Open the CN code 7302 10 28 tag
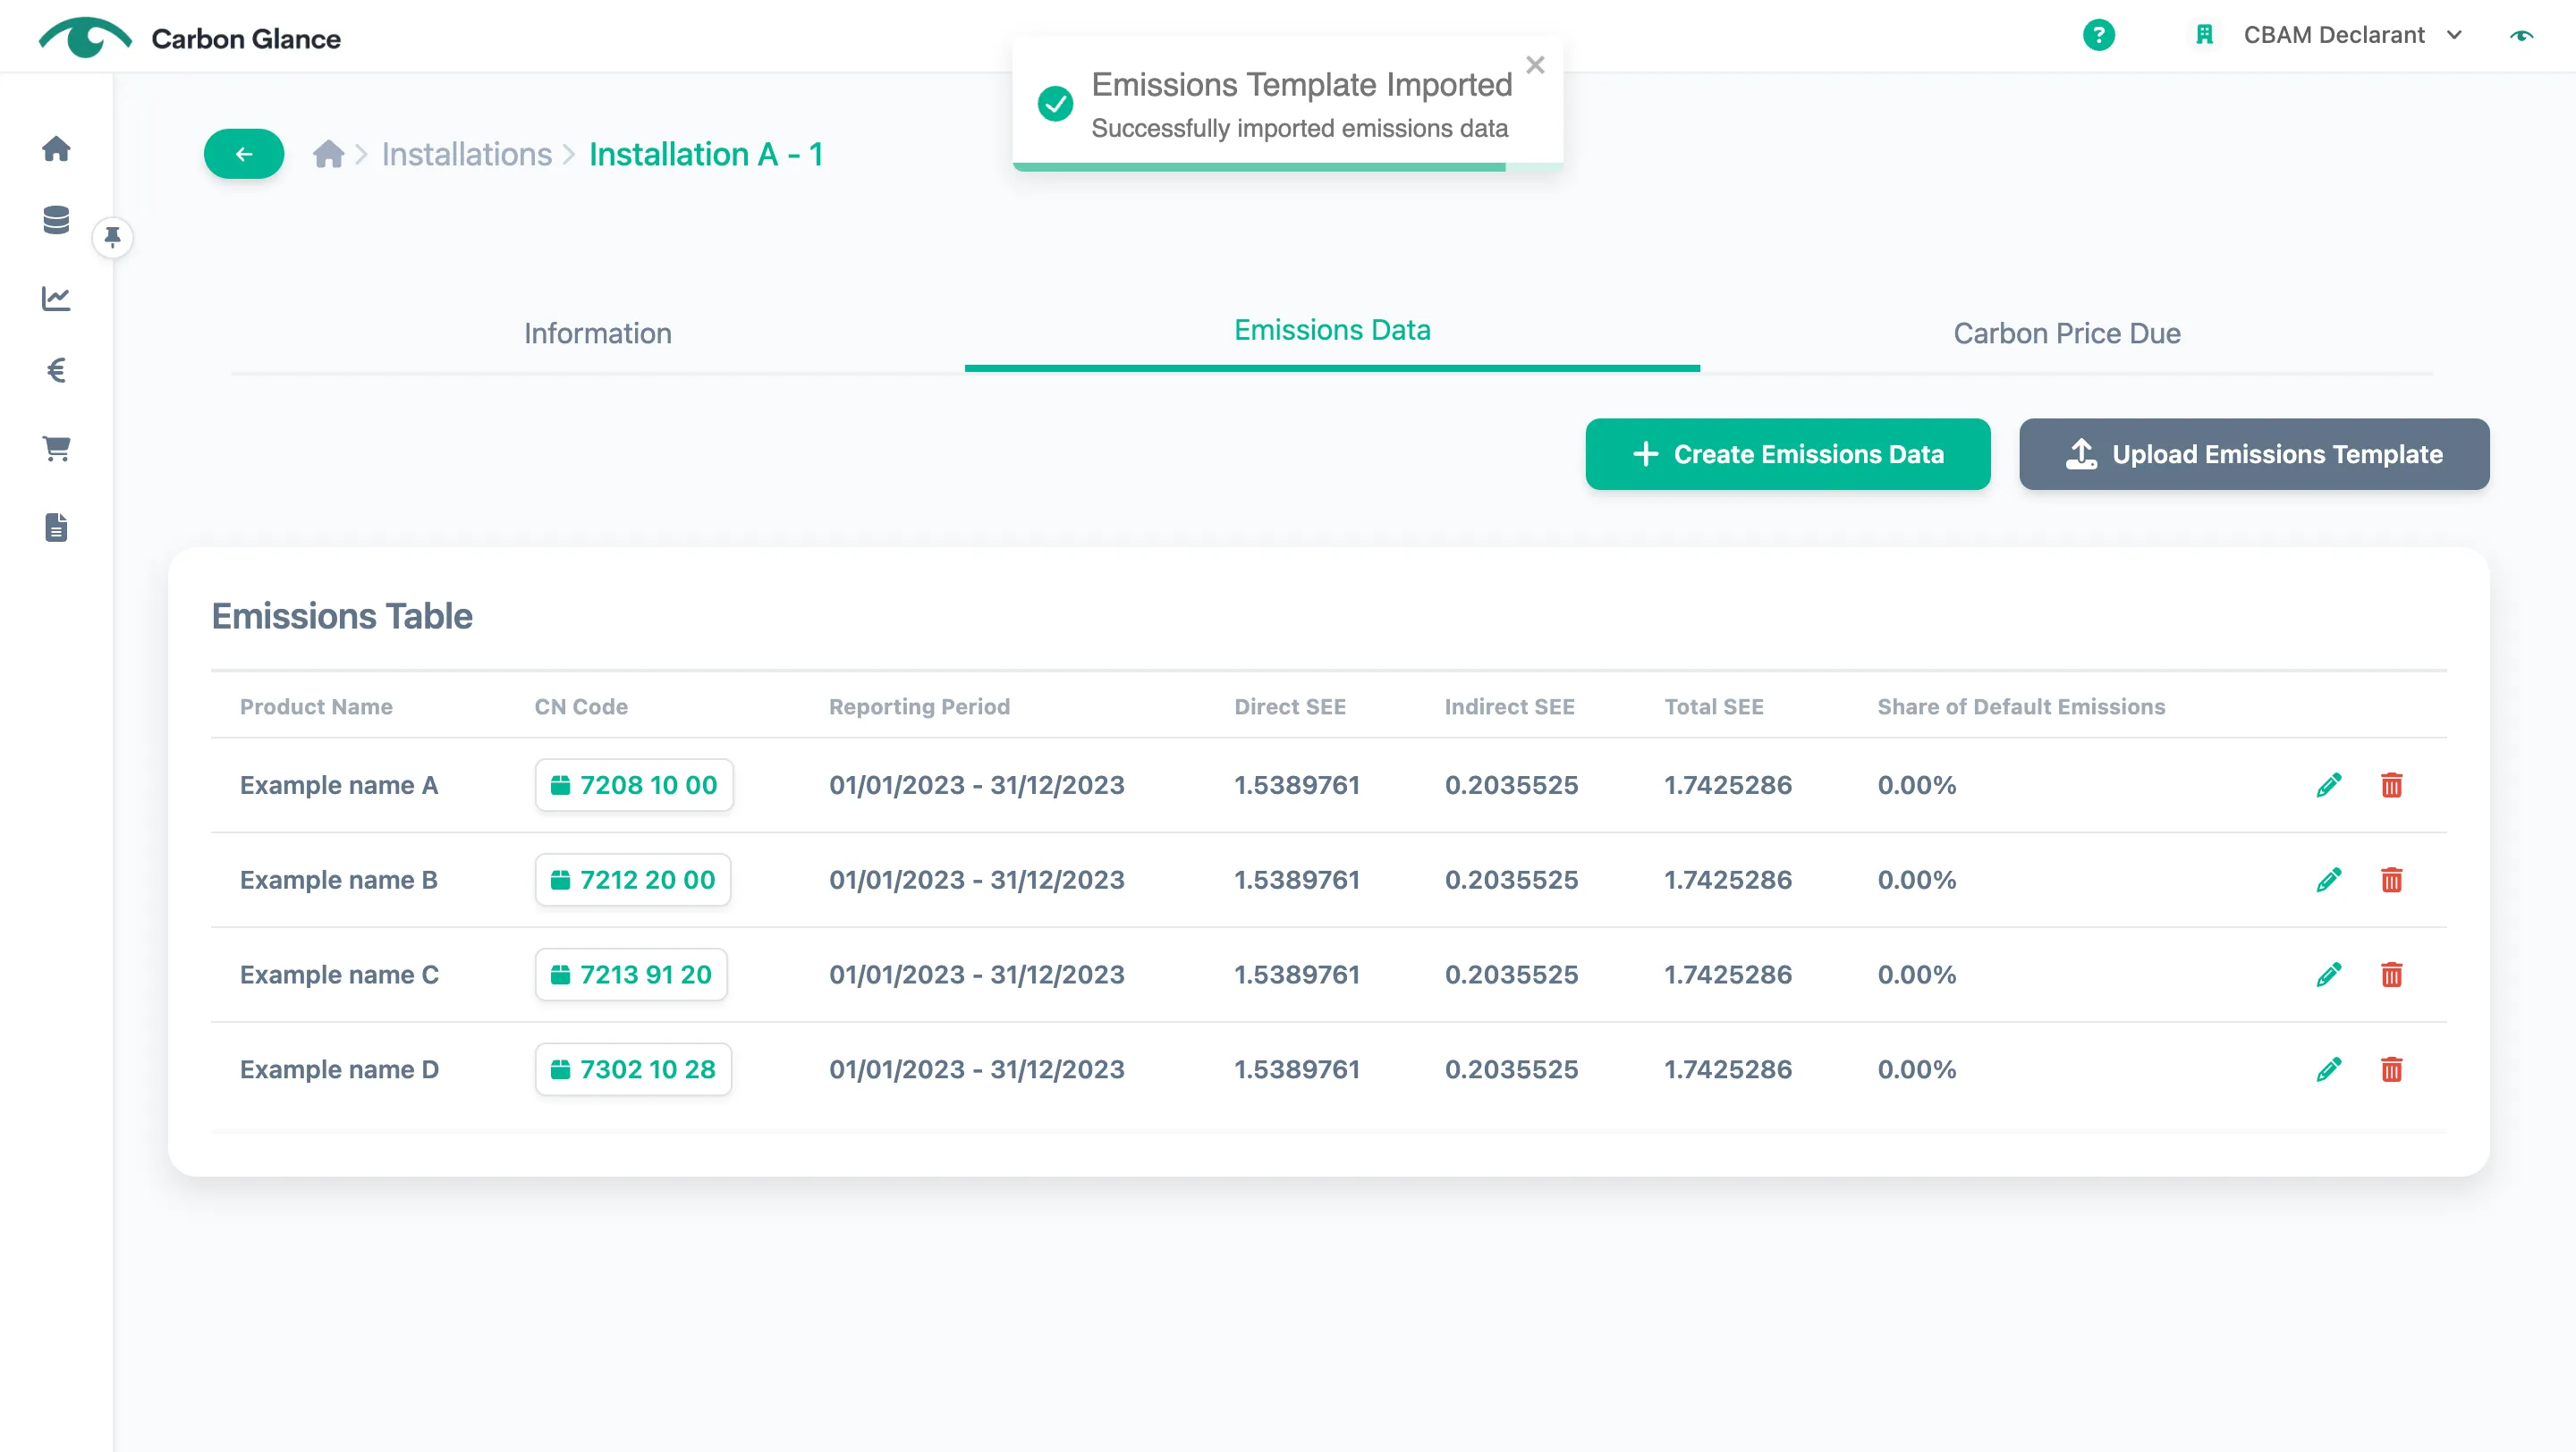Image resolution: width=2576 pixels, height=1452 pixels. (633, 1069)
